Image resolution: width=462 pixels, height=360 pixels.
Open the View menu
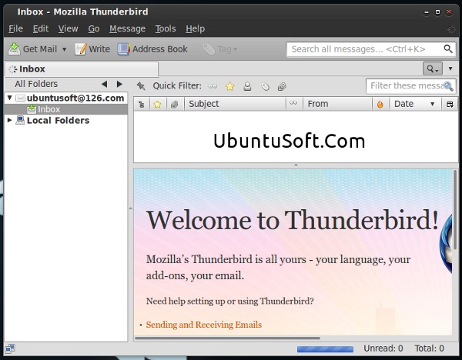coord(68,28)
